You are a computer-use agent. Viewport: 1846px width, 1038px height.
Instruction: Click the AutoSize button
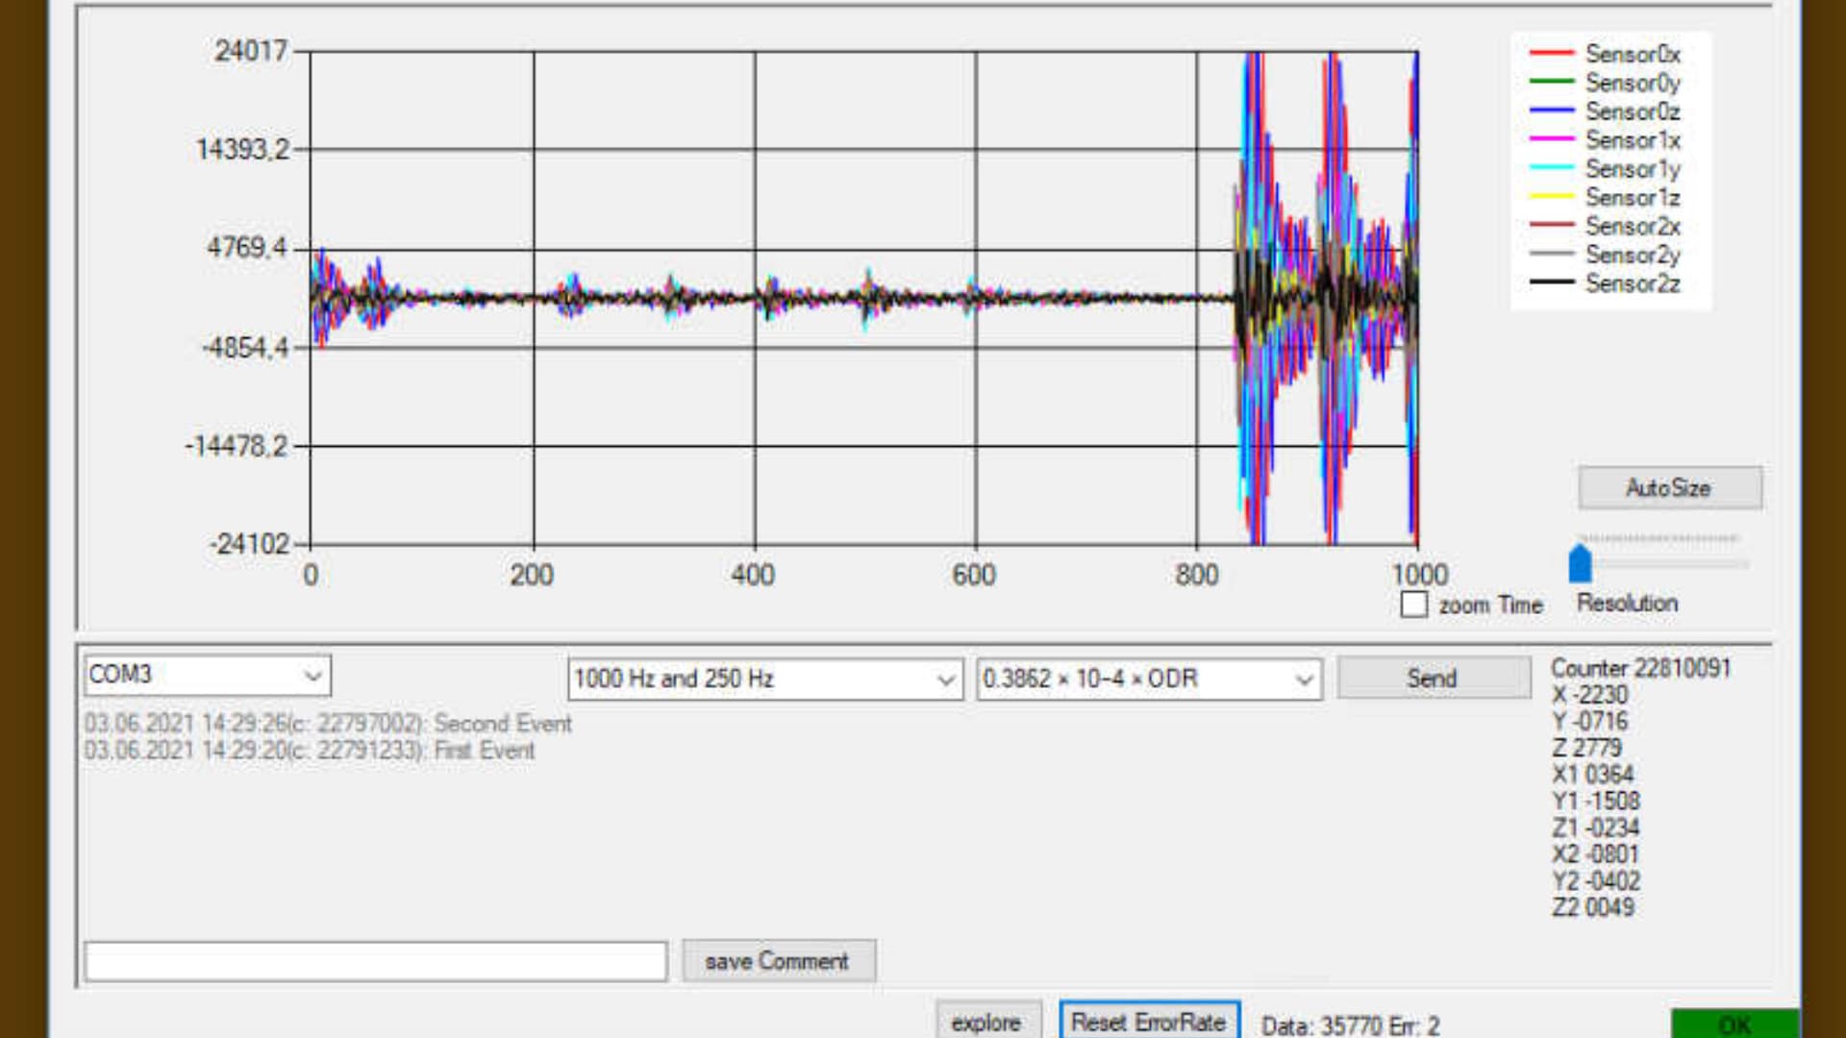click(1670, 488)
